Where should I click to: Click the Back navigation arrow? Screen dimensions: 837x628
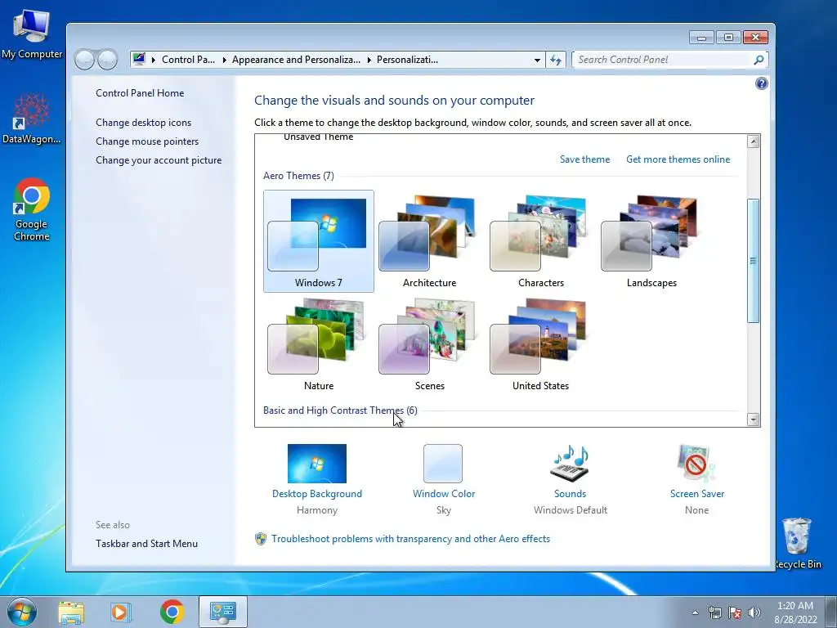(84, 60)
